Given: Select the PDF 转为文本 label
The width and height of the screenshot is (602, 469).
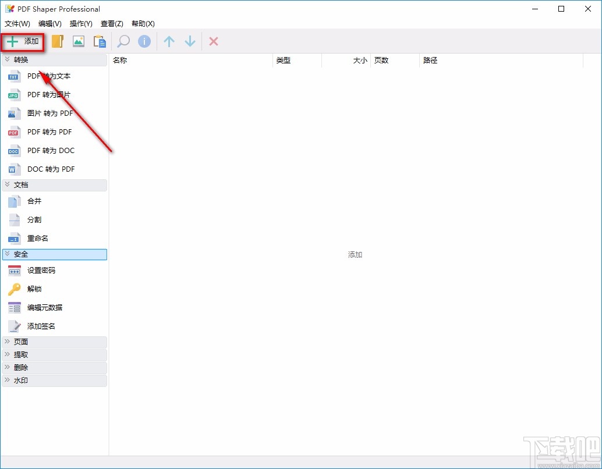Looking at the screenshot, I should point(49,76).
